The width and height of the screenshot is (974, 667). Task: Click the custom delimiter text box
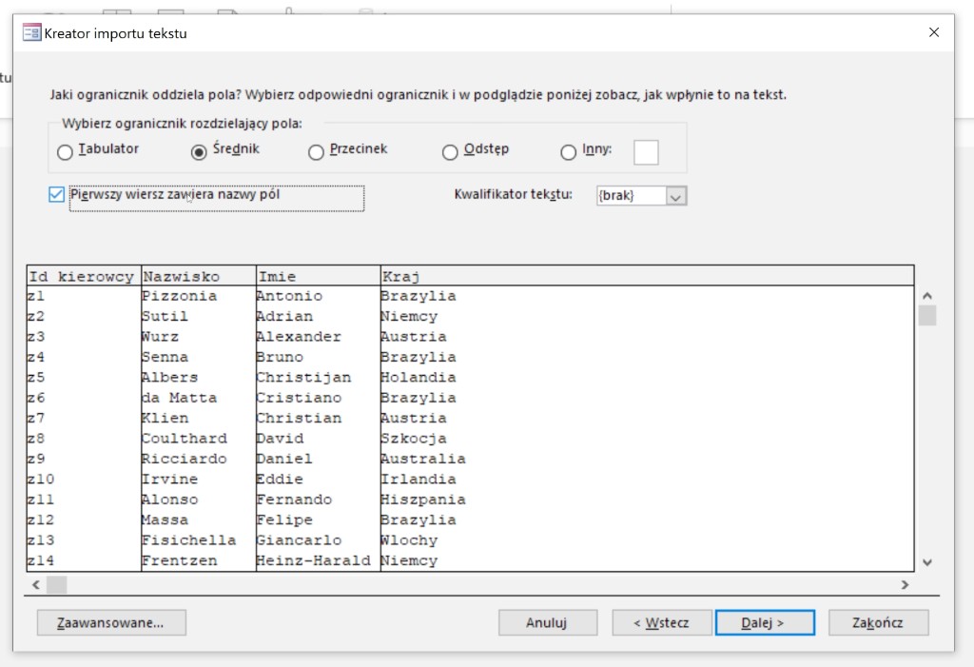click(646, 152)
